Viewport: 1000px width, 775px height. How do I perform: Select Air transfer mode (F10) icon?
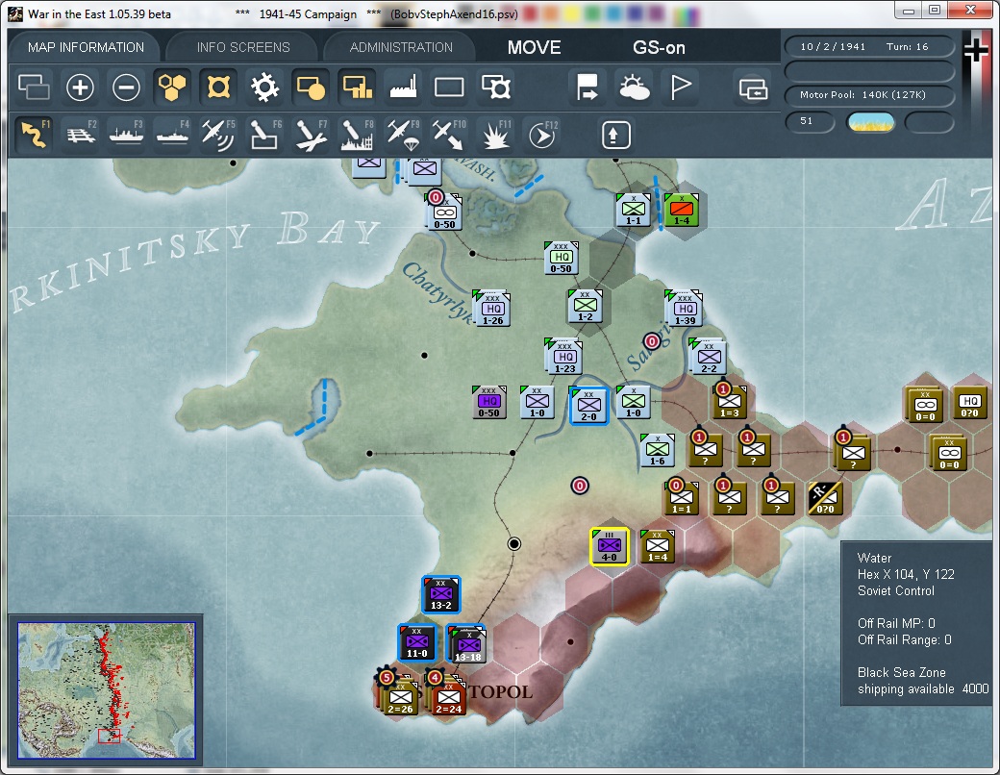[449, 135]
